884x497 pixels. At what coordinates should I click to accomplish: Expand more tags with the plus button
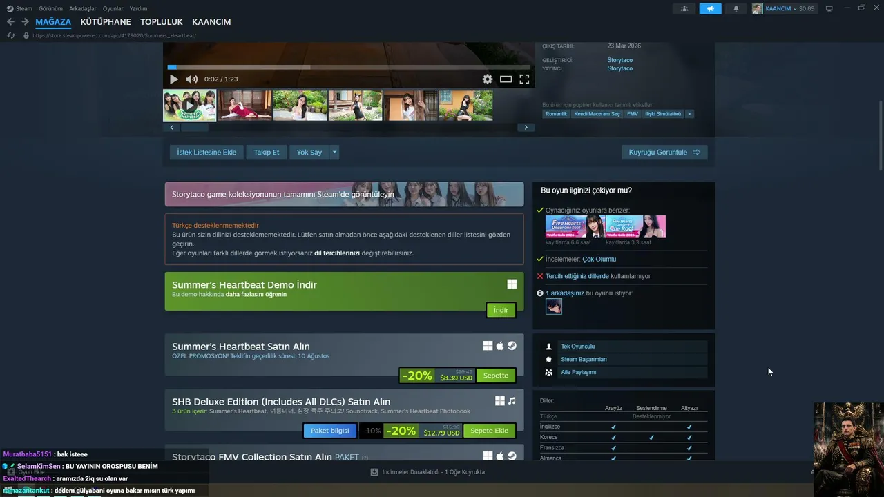click(689, 114)
